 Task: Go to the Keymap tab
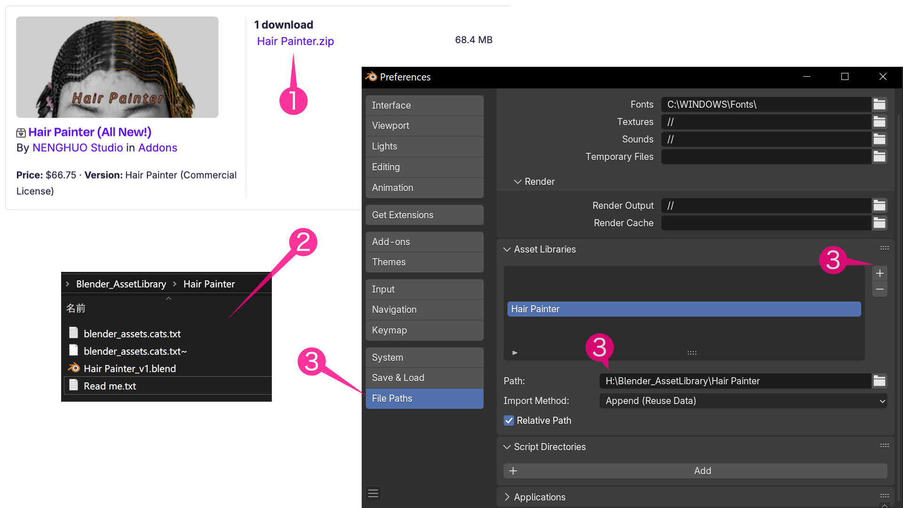(x=425, y=330)
